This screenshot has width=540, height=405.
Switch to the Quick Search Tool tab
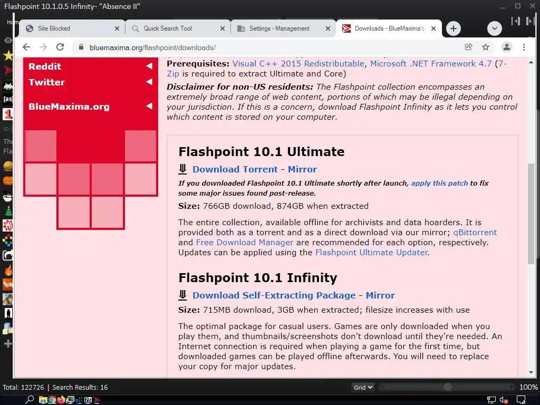[177, 28]
